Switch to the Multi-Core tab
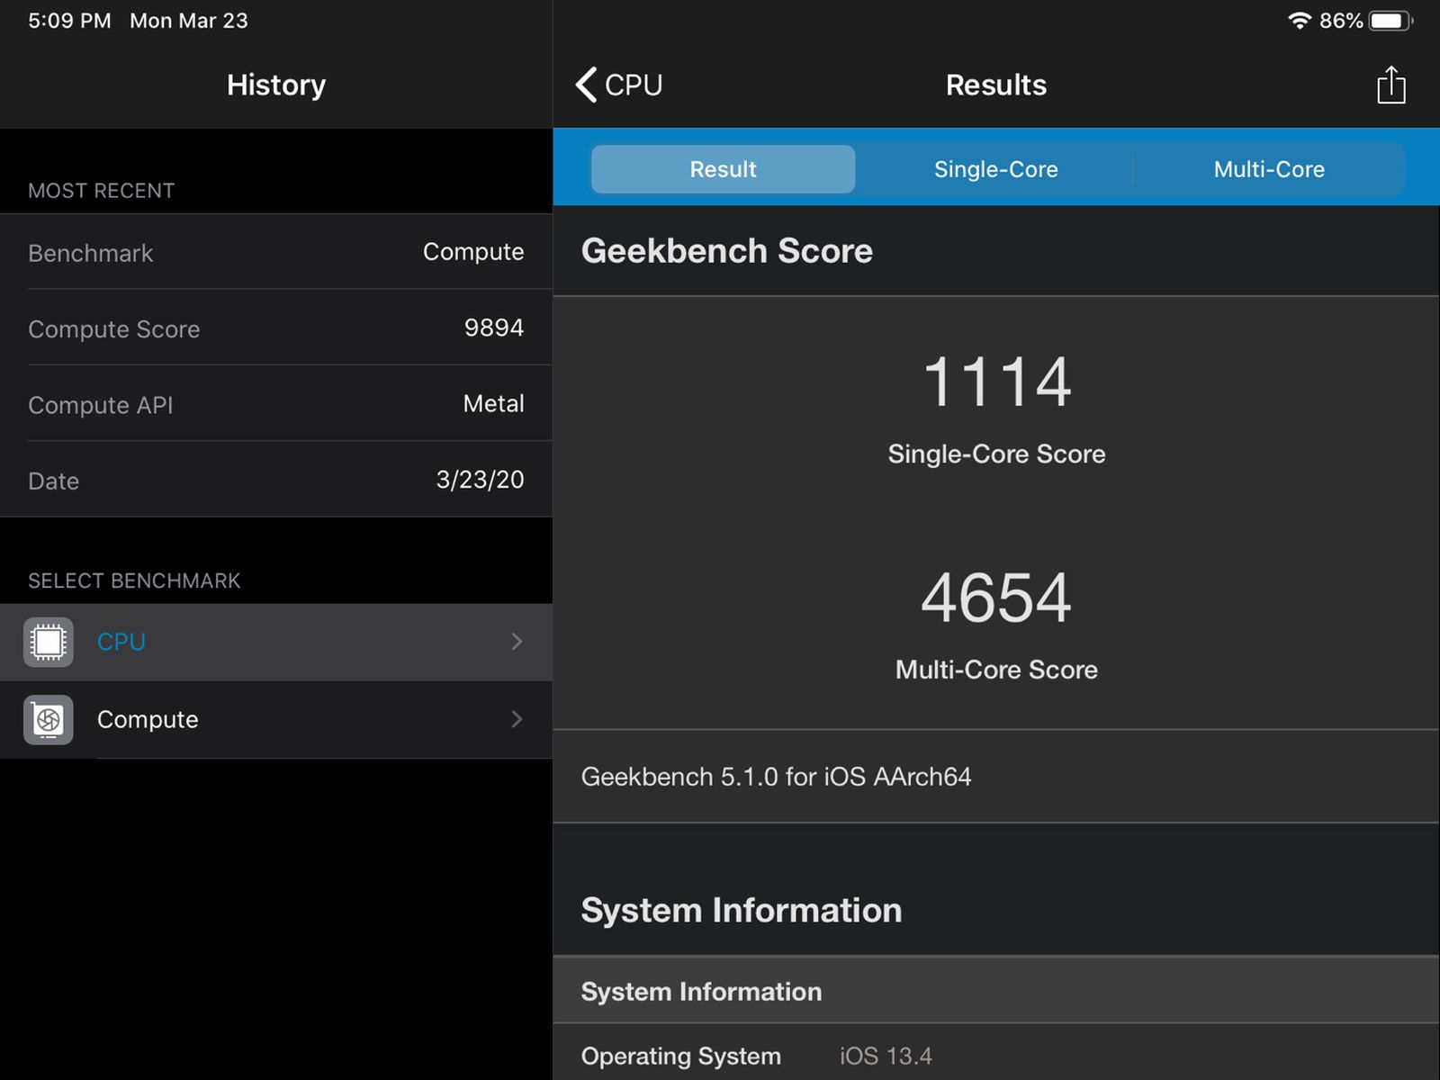1440x1080 pixels. 1268,169
